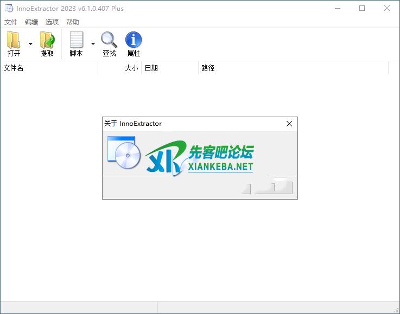Viewport: 400px width, 314px height.
Task: Maximize the InnoExtractor main window
Action: 362,8
